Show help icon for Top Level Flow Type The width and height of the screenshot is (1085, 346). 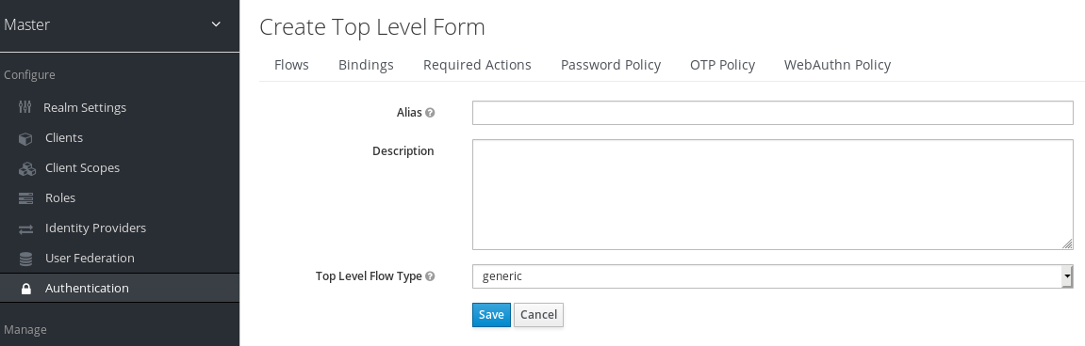click(x=430, y=276)
